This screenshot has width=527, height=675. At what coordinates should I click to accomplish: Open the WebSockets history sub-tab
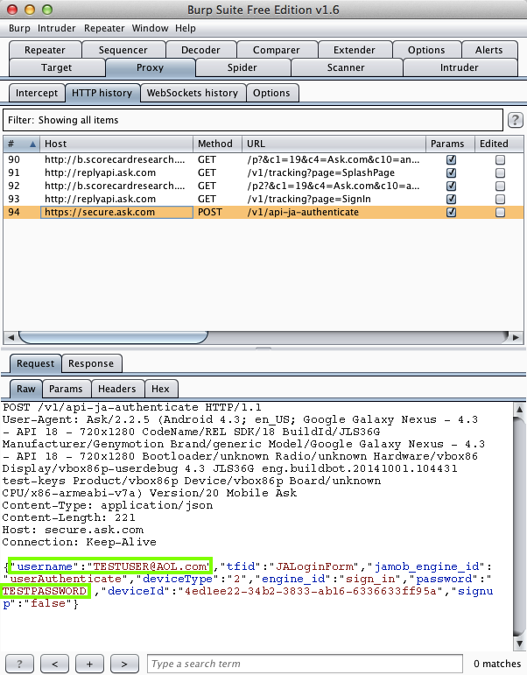[x=193, y=93]
